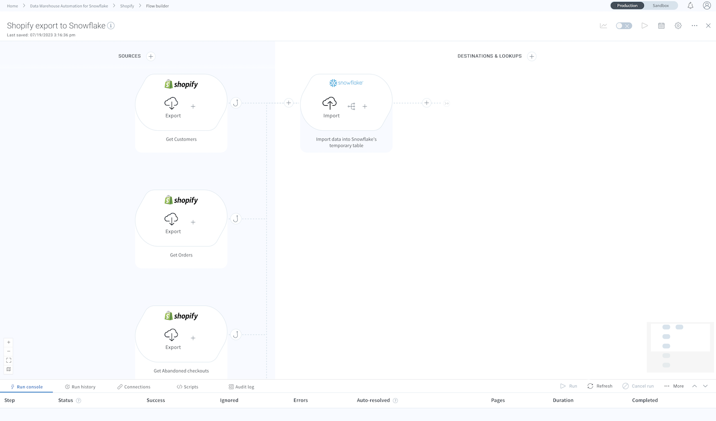716x421 pixels.
Task: Open the three-dot flow actions menu
Action: 695,26
